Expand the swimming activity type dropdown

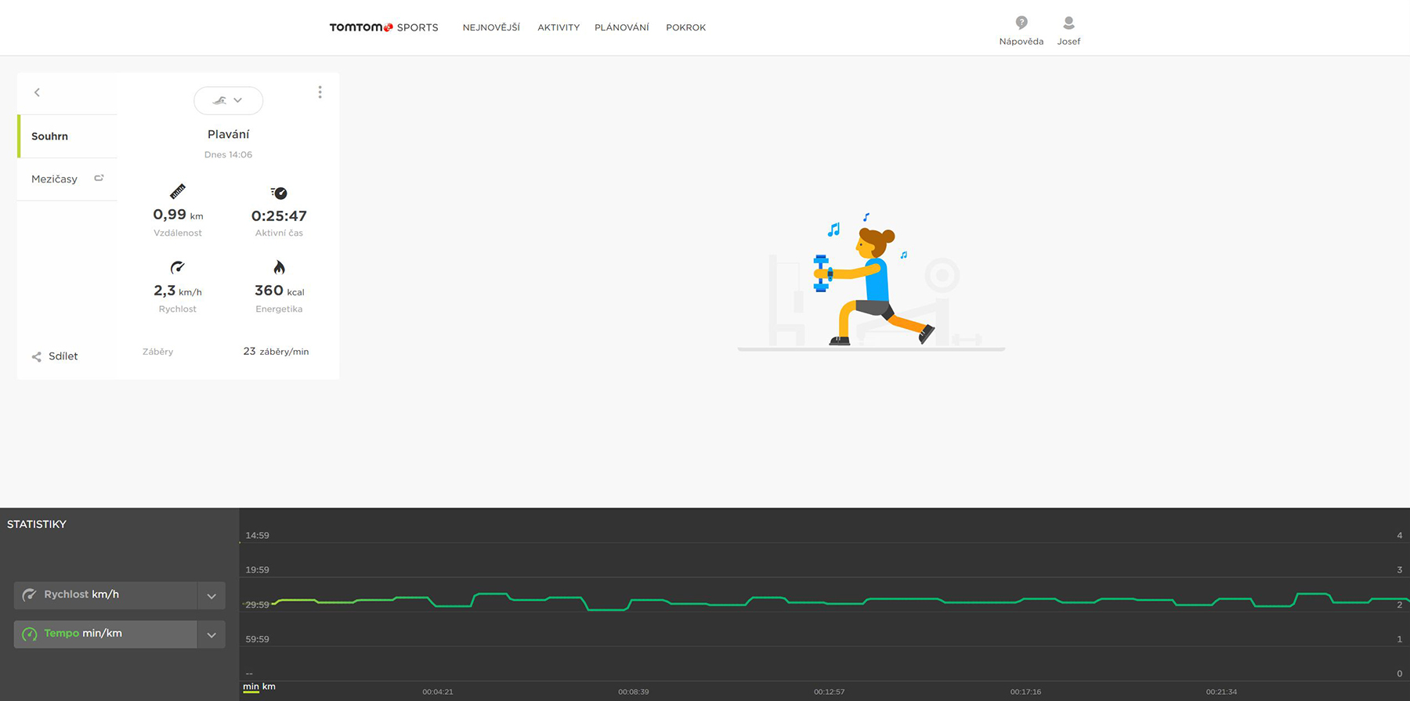click(228, 100)
